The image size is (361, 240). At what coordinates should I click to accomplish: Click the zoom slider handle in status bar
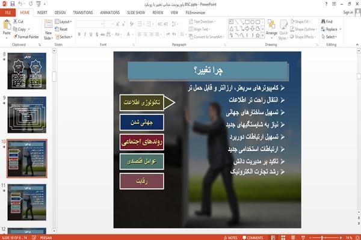pyautogui.click(x=322, y=238)
